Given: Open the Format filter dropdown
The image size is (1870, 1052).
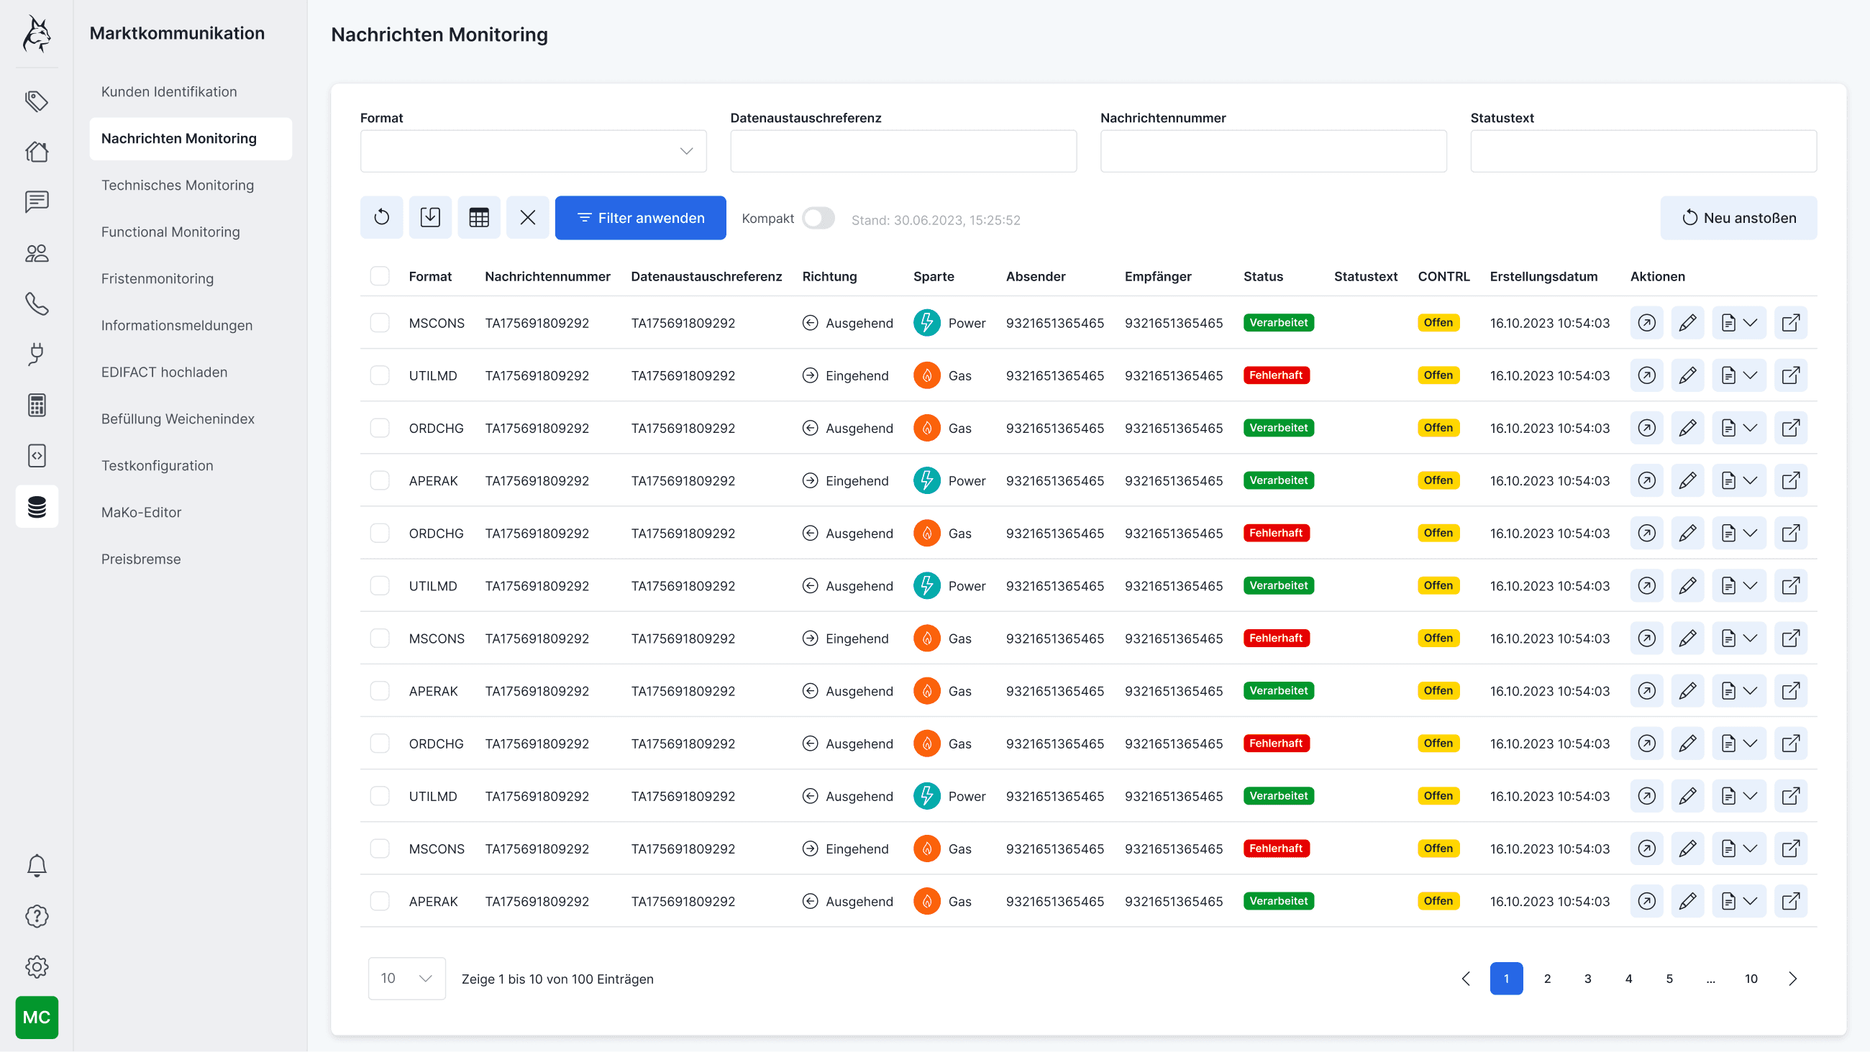Looking at the screenshot, I should tap(533, 151).
